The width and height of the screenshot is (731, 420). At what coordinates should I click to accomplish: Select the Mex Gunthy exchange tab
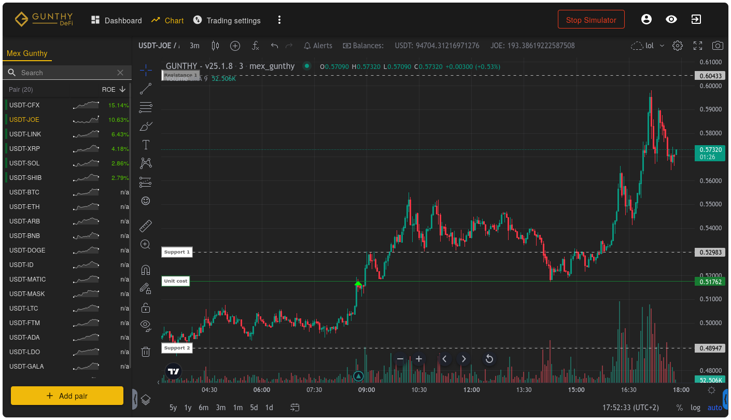click(27, 53)
